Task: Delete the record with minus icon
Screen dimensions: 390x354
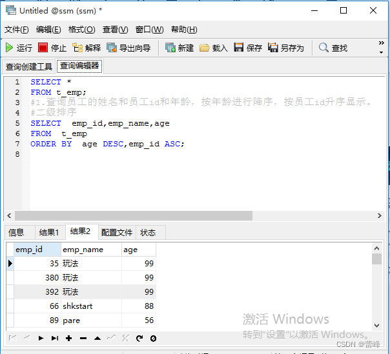Action: point(83,338)
